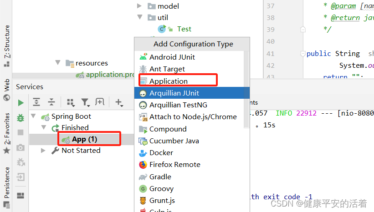Screen dimensions: 374x212
Task: Click the gray Stop square in Services
Action: pyautogui.click(x=20, y=132)
